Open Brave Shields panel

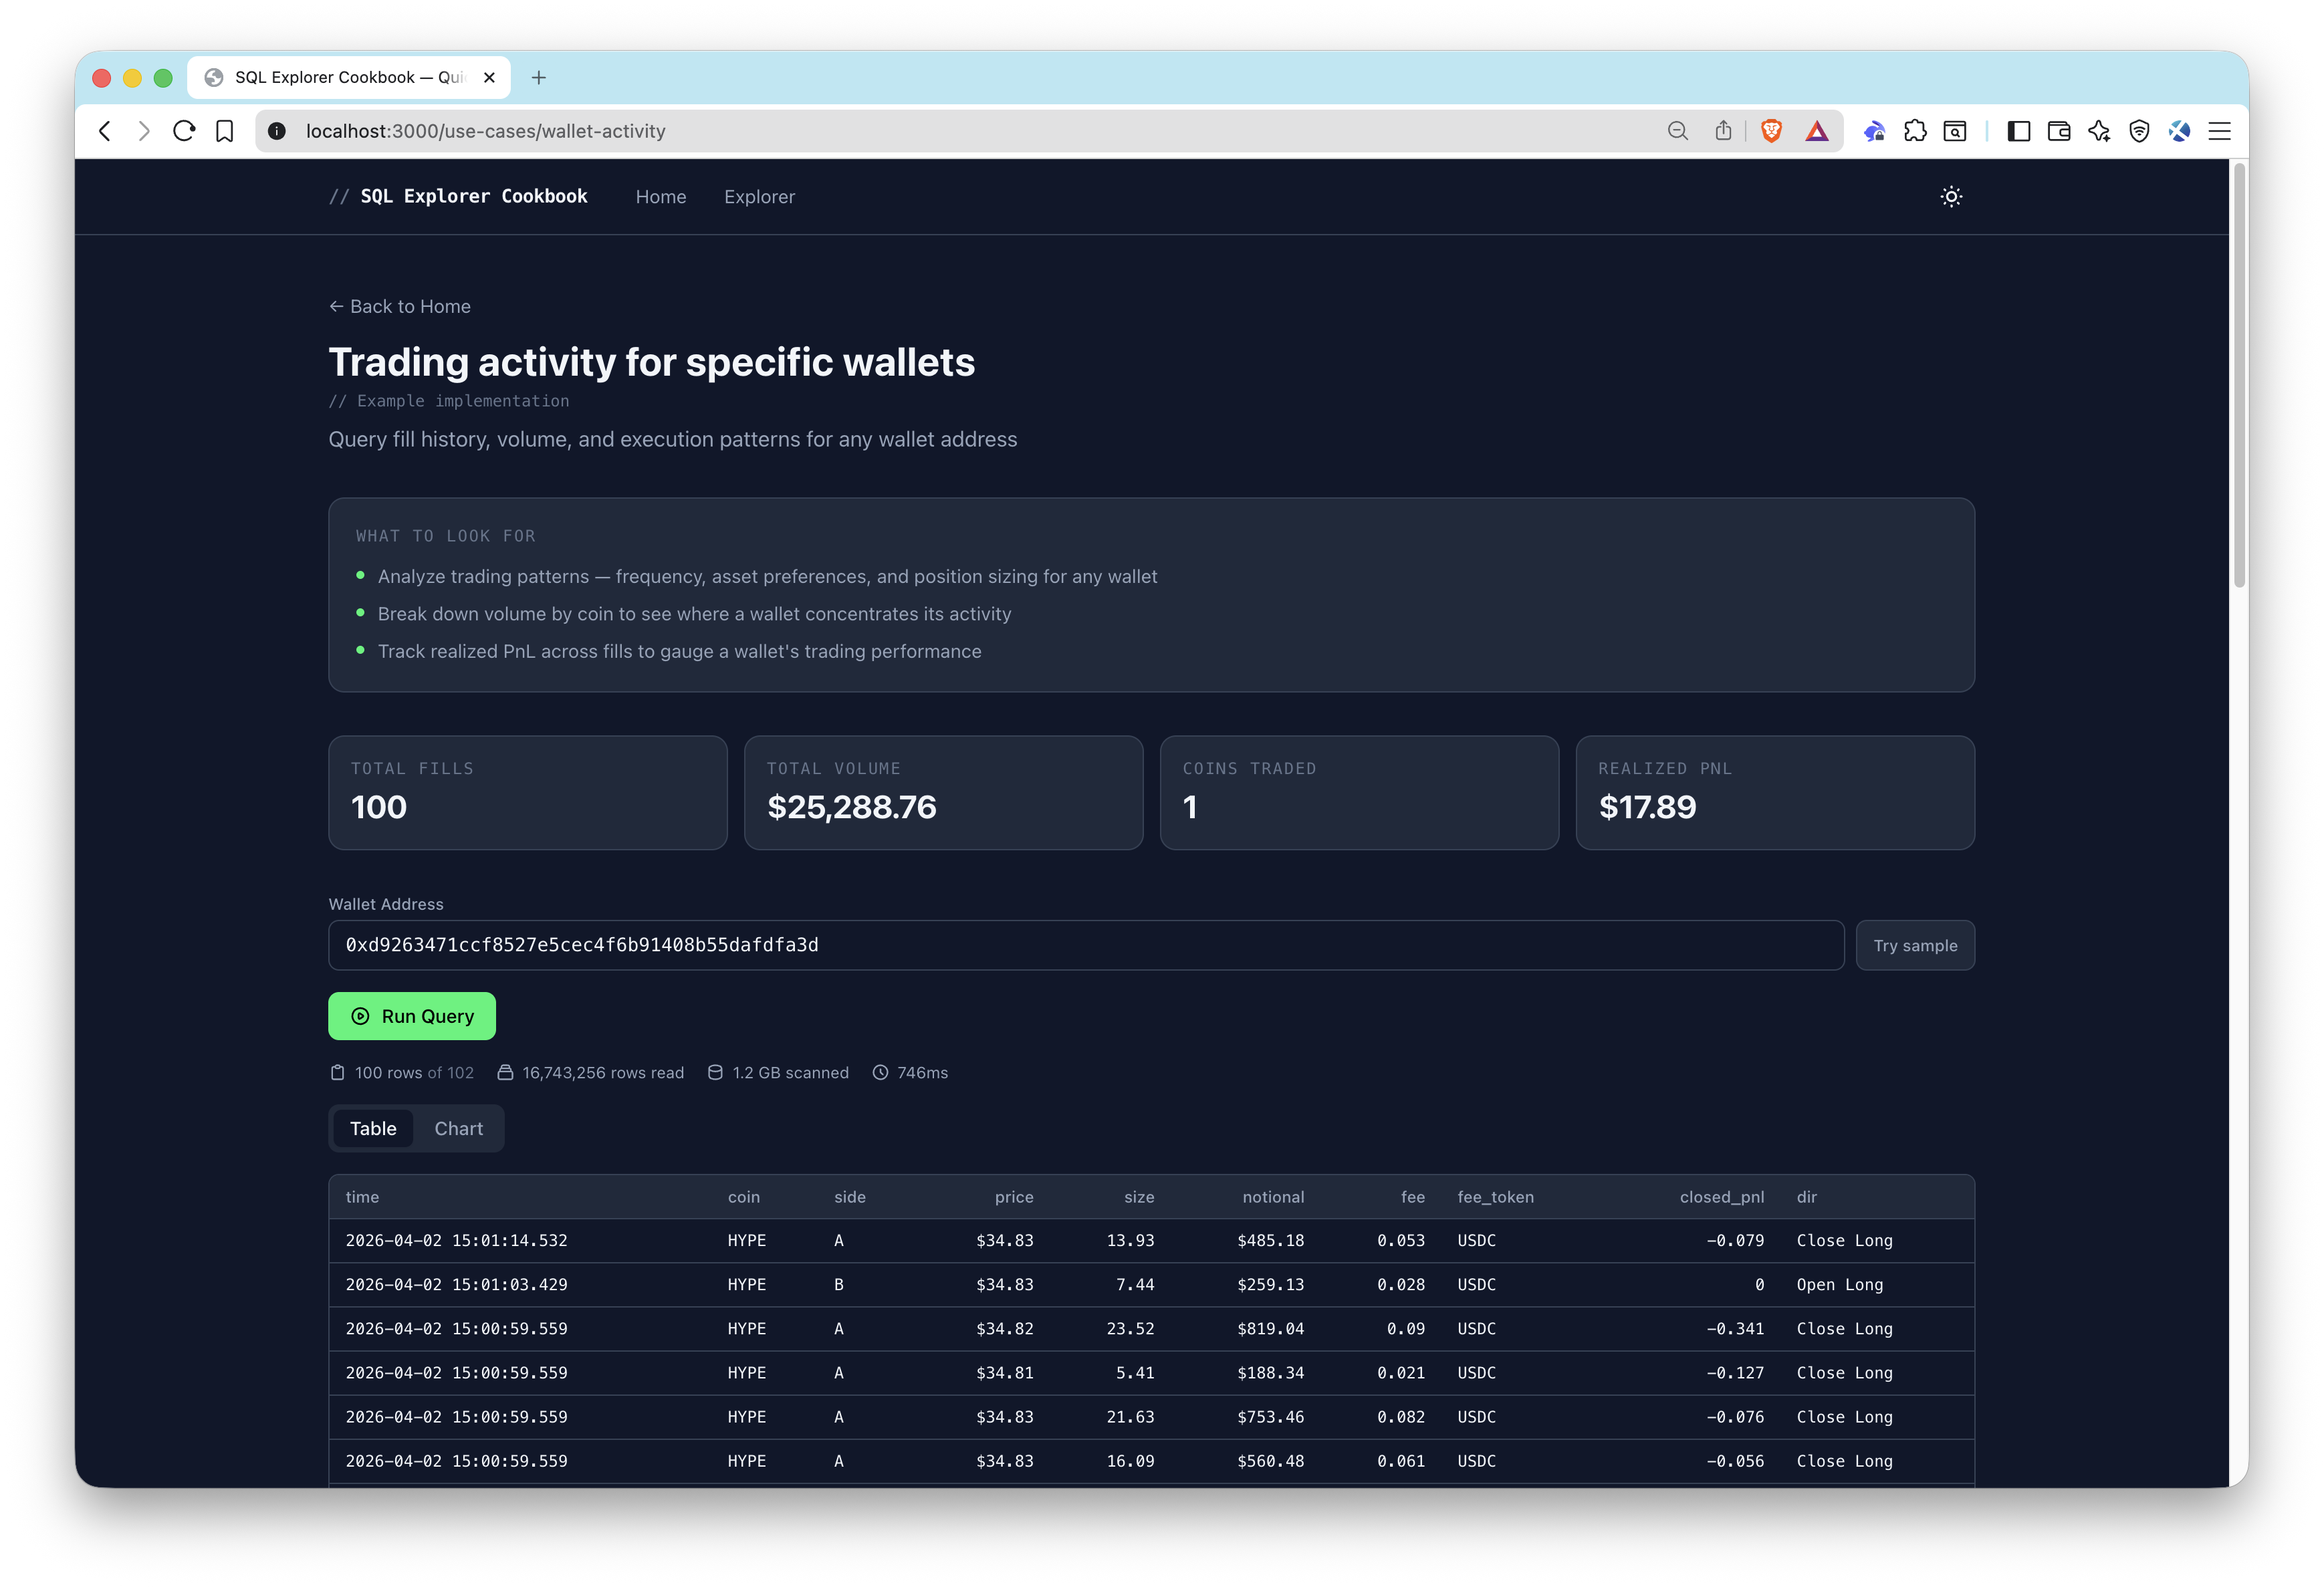tap(1771, 131)
